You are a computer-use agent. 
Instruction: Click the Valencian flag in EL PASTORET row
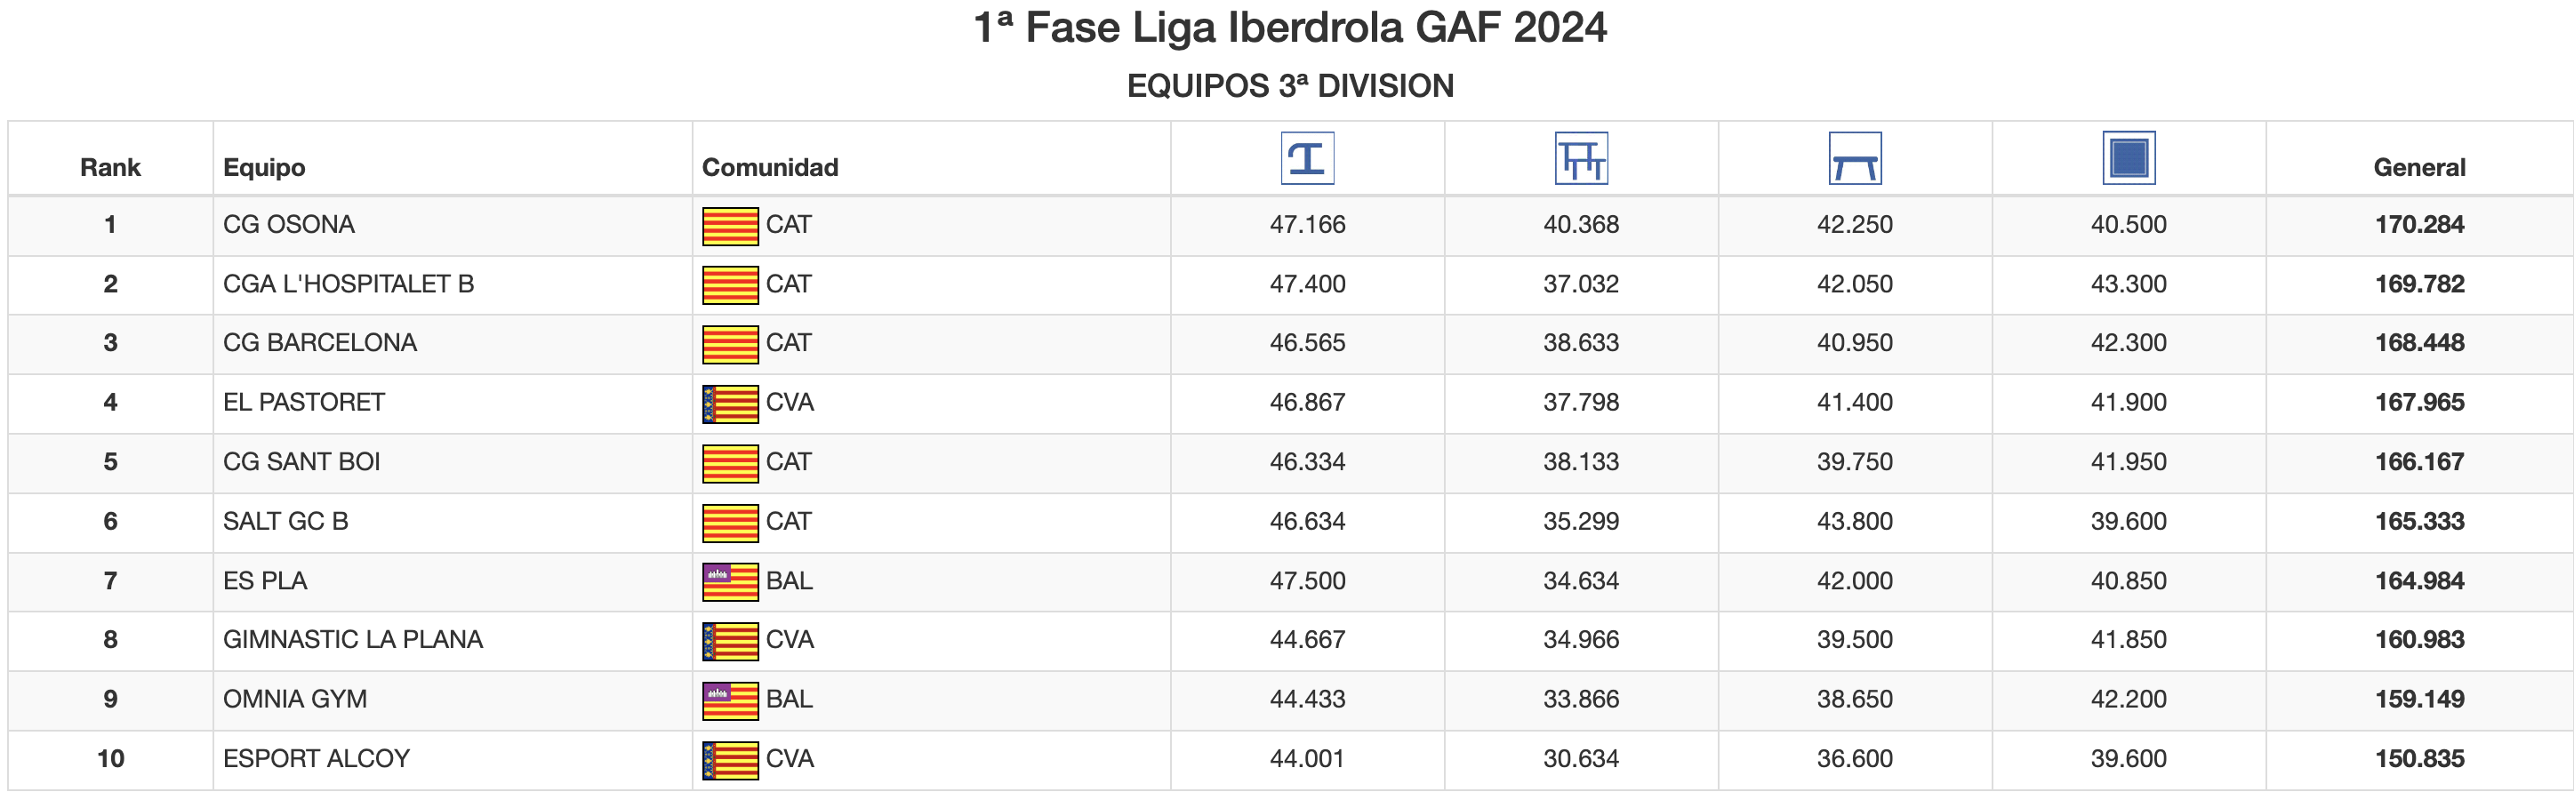729,404
